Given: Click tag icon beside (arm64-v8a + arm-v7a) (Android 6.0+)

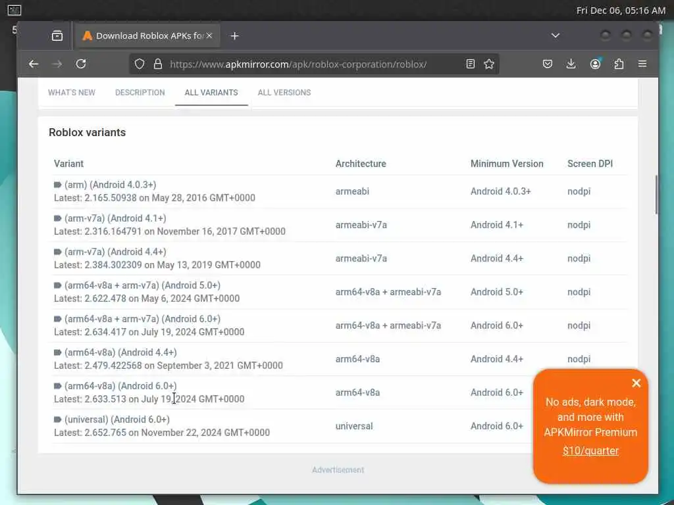Looking at the screenshot, I should (58, 319).
